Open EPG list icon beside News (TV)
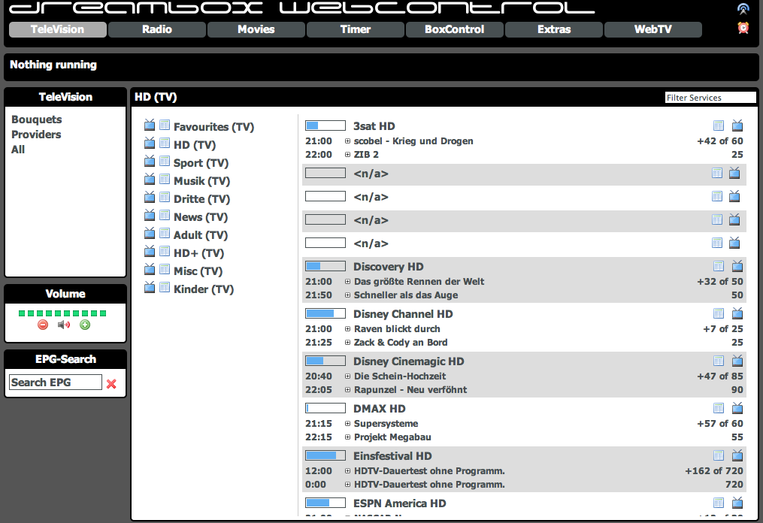Viewport: 763px width, 523px height. (165, 216)
